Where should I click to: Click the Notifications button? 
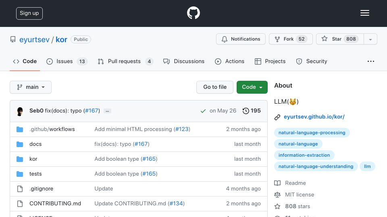click(241, 39)
